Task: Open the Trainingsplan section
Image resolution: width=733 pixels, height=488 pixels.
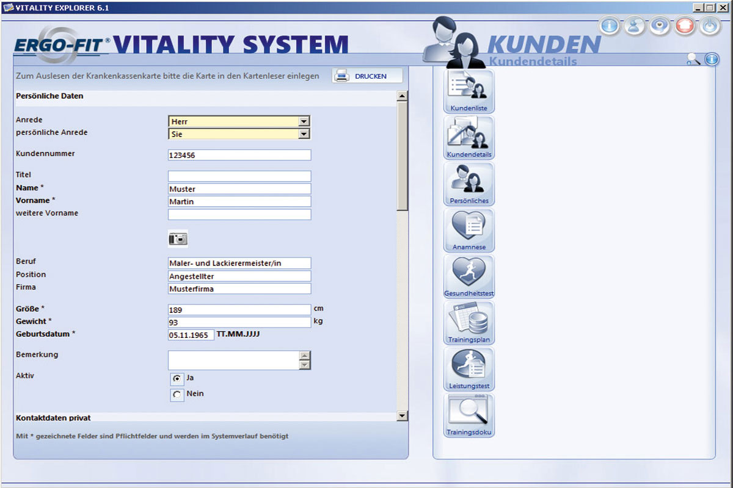Action: tap(469, 323)
